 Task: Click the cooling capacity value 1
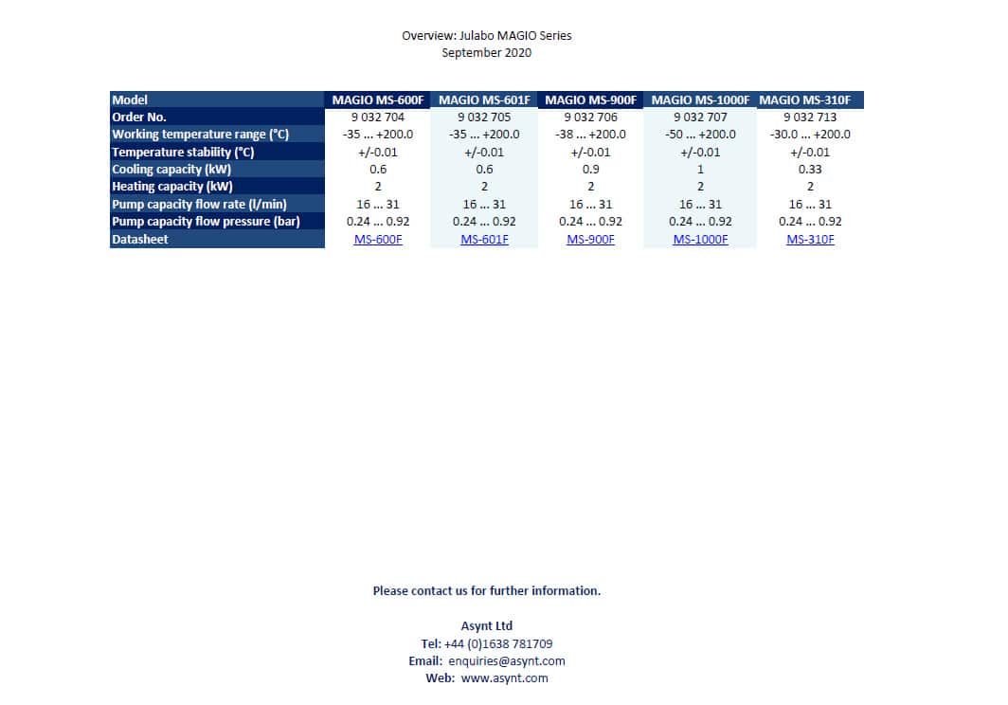click(x=700, y=170)
